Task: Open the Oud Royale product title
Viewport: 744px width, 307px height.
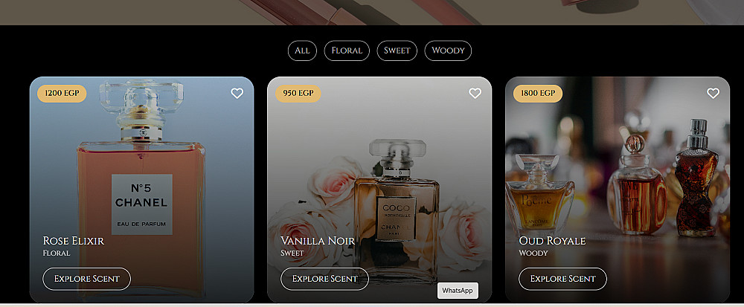Action: (x=552, y=241)
